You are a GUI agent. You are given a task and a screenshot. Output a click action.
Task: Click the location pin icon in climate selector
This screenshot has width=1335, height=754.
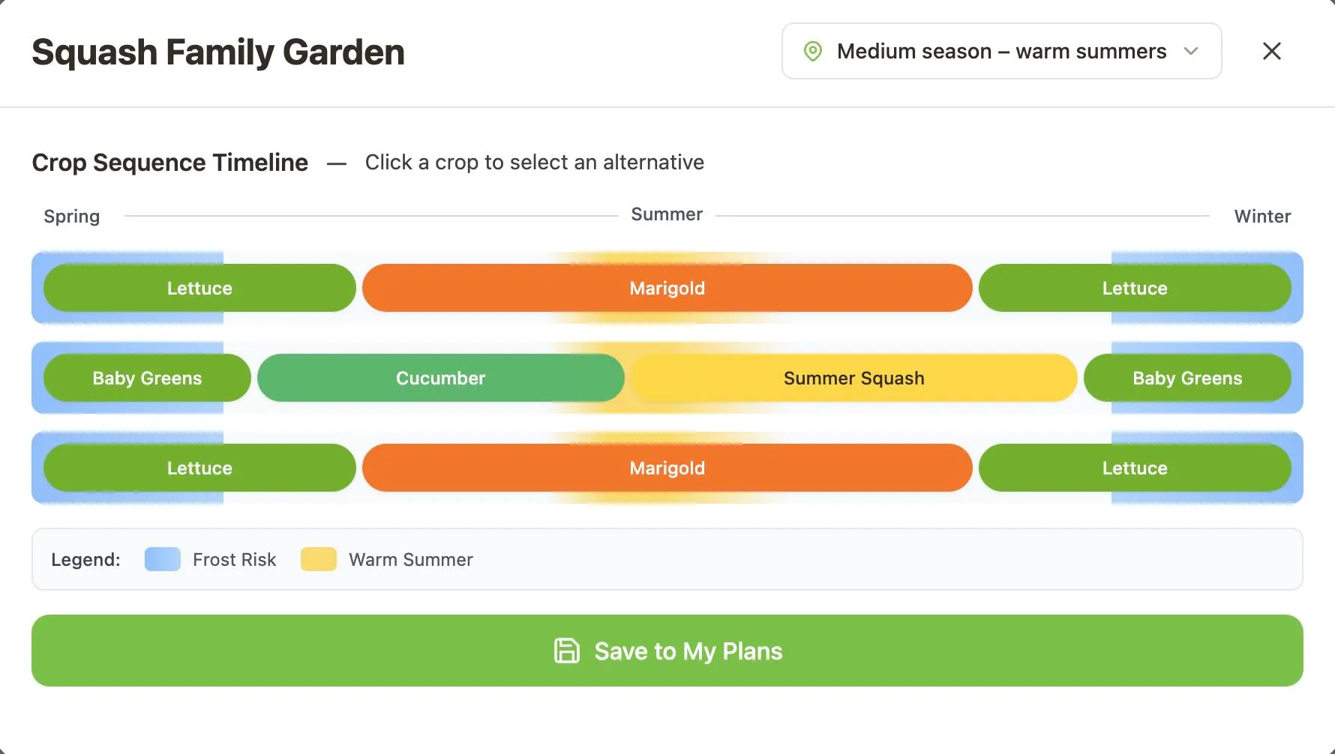(x=813, y=51)
